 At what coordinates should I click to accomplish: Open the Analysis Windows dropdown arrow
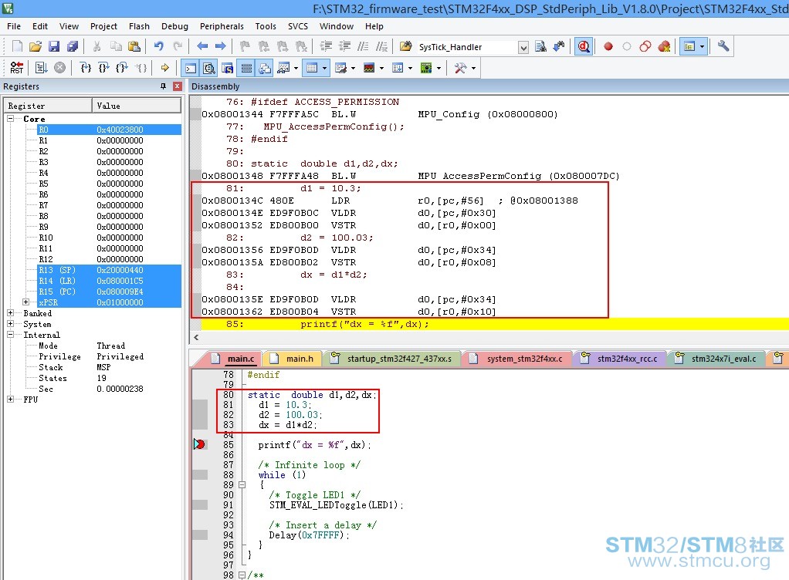pos(381,69)
